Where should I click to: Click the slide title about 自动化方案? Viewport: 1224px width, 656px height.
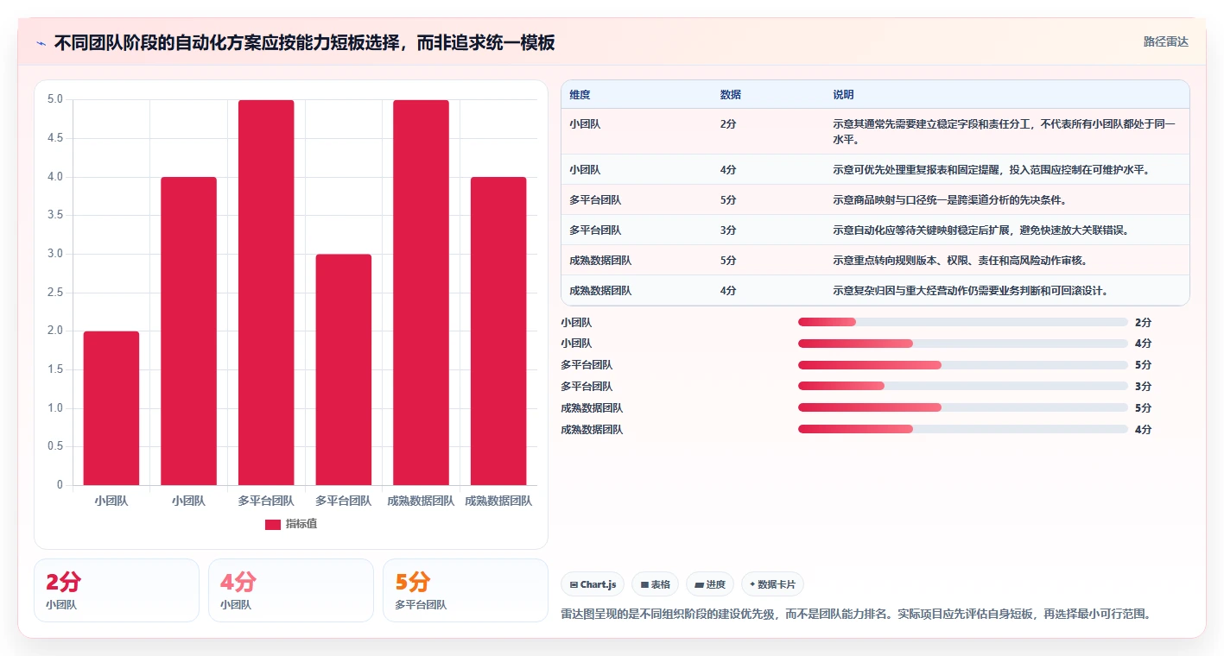pos(304,43)
